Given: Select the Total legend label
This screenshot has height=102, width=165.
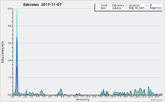Looking at the screenshot, I should click(104, 5).
